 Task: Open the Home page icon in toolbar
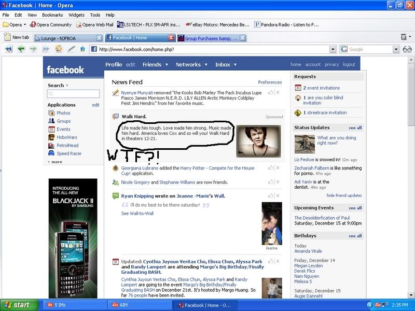pyautogui.click(x=82, y=49)
